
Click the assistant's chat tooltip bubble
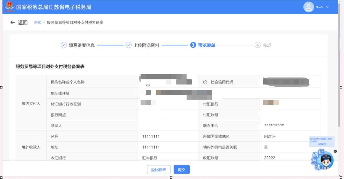(x=322, y=141)
